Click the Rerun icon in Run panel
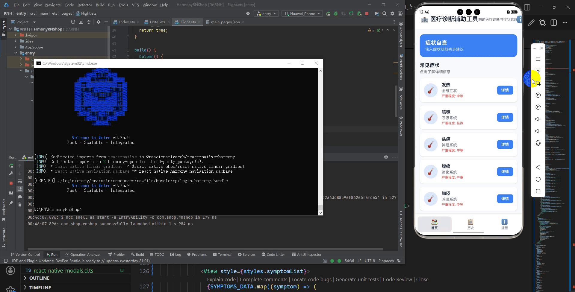Image resolution: width=575 pixels, height=292 pixels. pos(11,165)
